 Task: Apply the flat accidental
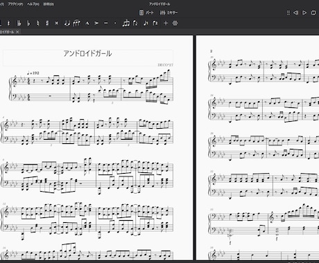point(28,23)
